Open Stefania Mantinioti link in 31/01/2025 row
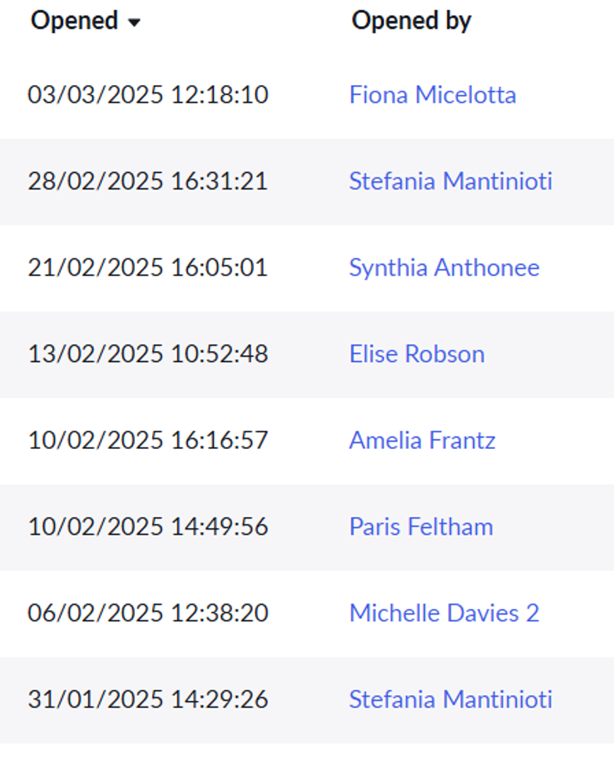 click(x=451, y=699)
